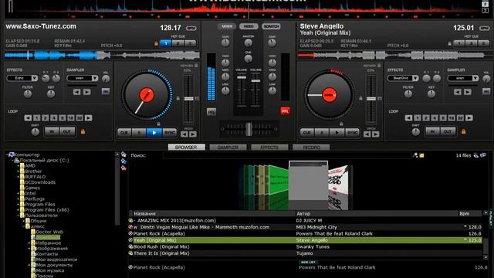Image resolution: width=494 pixels, height=278 pixels.
Task: Click left deck pitch bend minus arrow
Action: [184, 134]
